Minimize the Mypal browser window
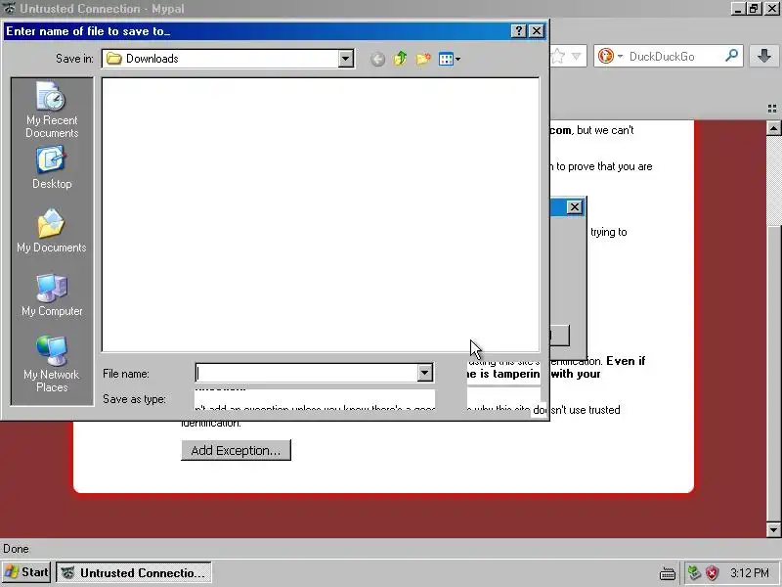 (739, 9)
